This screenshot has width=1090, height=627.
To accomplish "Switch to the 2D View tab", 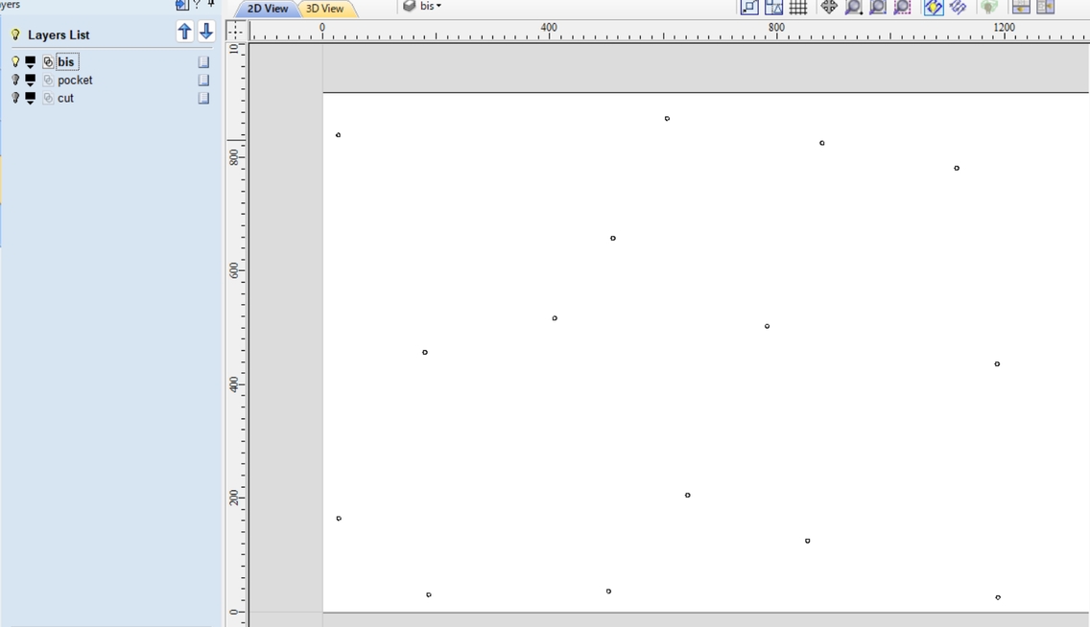I will pyautogui.click(x=267, y=9).
